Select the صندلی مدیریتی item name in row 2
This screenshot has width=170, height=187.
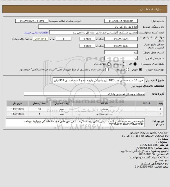pos(104,114)
